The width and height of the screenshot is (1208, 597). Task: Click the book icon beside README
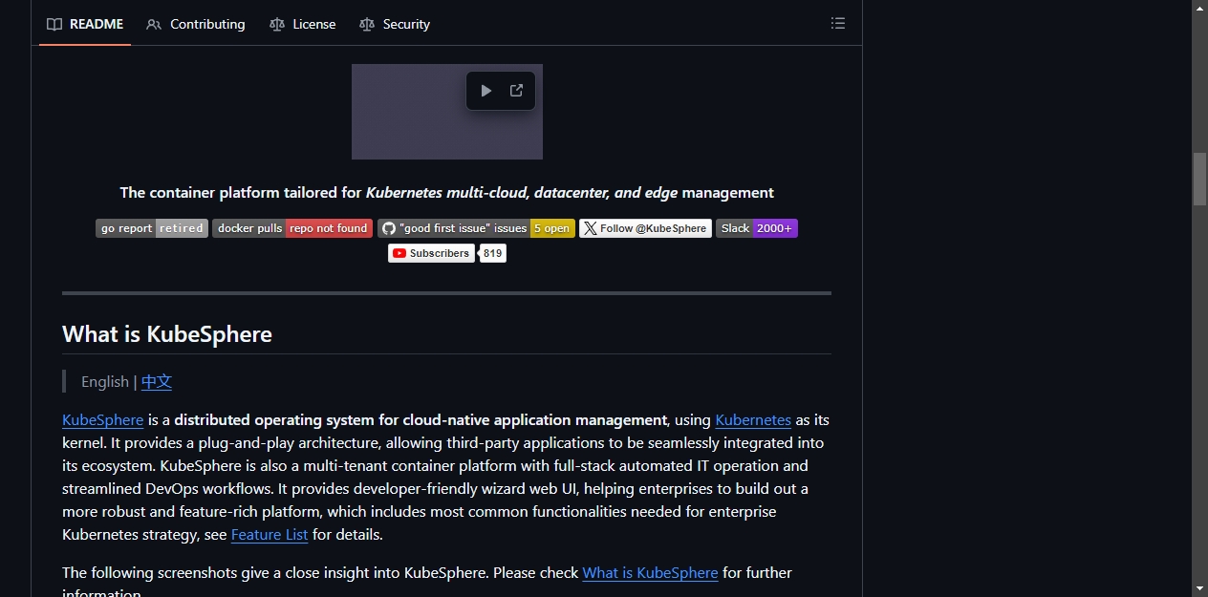coord(54,24)
